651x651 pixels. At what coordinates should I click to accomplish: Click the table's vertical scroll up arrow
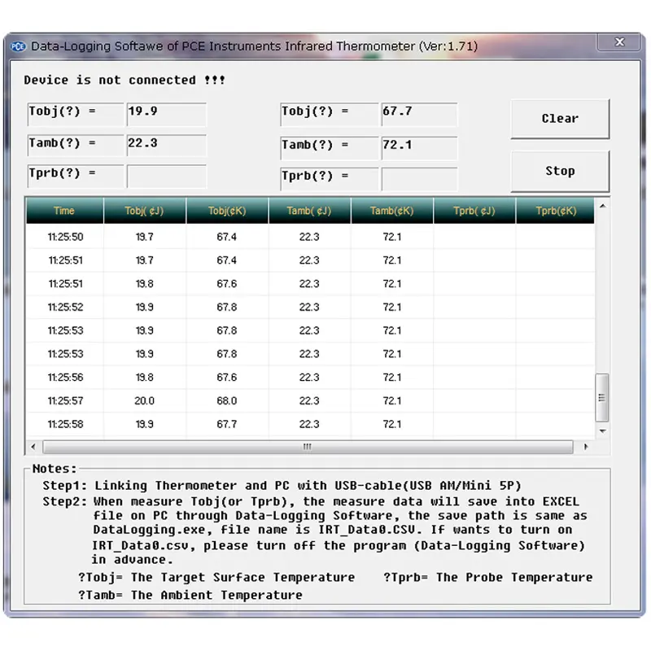click(x=602, y=207)
